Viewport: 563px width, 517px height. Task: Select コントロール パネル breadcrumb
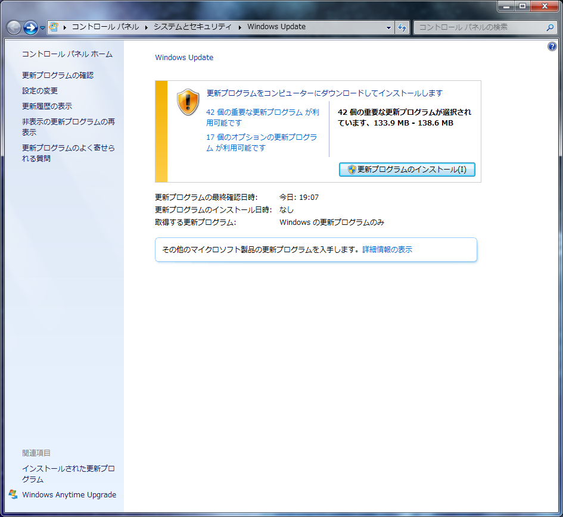pyautogui.click(x=105, y=27)
